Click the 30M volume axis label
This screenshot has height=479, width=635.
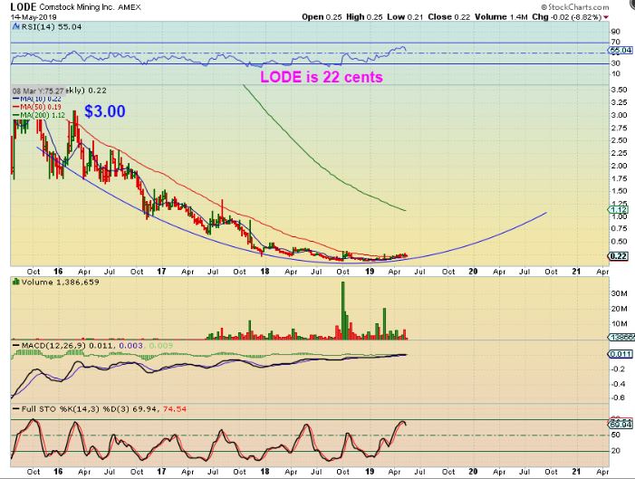tap(619, 293)
